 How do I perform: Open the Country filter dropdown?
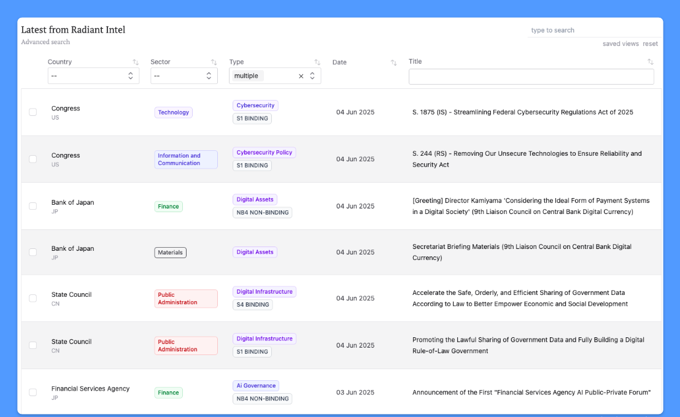(x=93, y=76)
